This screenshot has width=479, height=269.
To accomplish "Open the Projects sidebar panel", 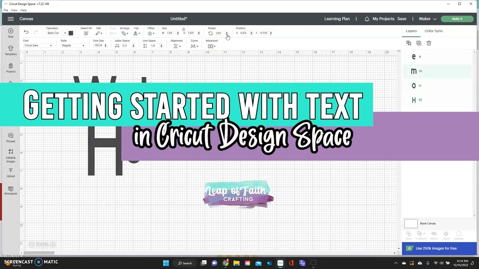I will 10,68.
